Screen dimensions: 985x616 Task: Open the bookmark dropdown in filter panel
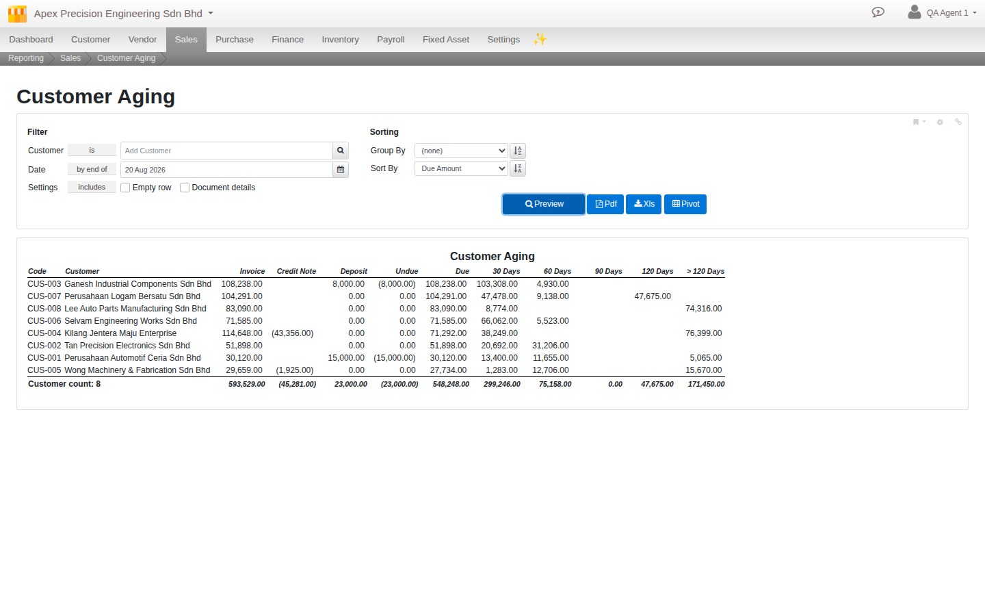coord(919,123)
